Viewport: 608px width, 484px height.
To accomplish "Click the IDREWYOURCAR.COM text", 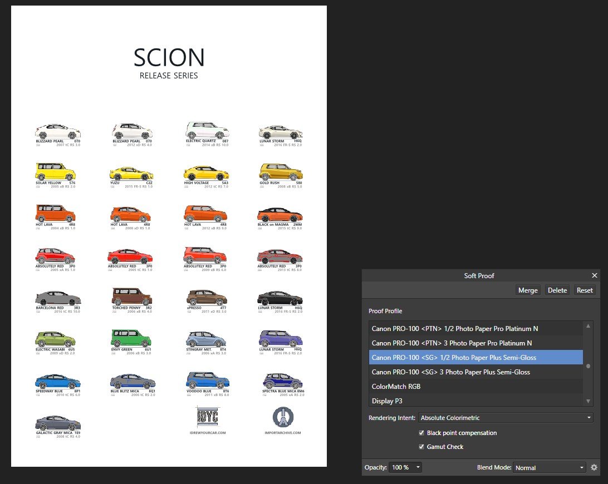I will pyautogui.click(x=208, y=433).
